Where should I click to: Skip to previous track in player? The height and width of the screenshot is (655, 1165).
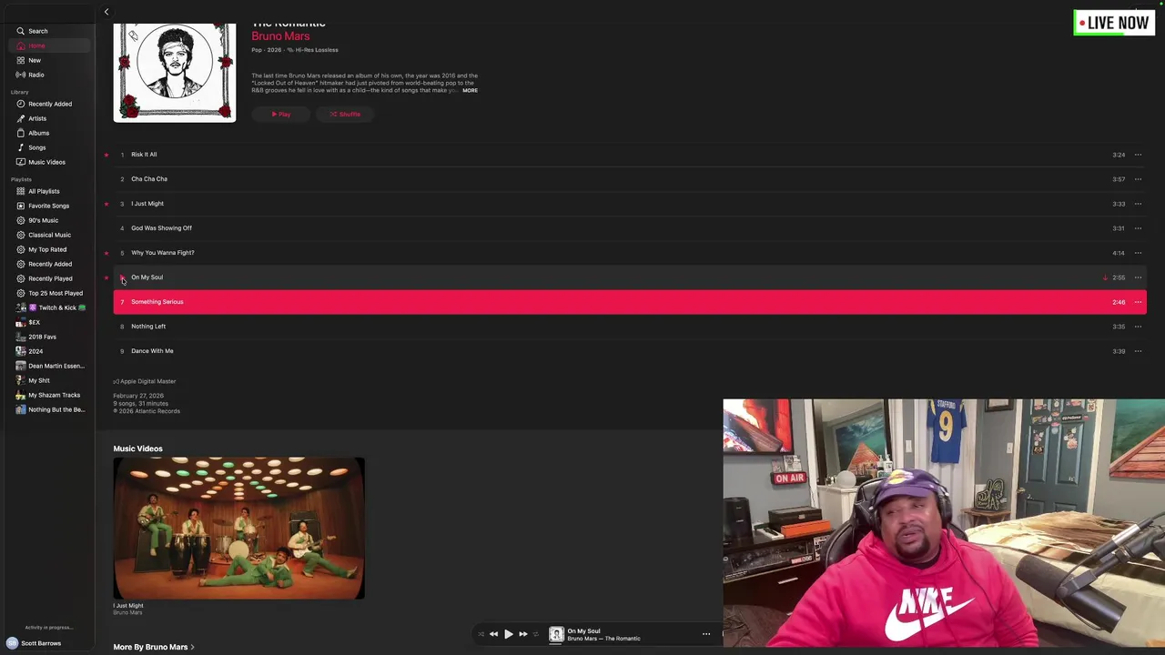tap(493, 634)
